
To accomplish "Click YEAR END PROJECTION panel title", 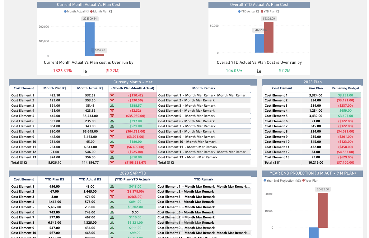I will pyautogui.click(x=312, y=173).
